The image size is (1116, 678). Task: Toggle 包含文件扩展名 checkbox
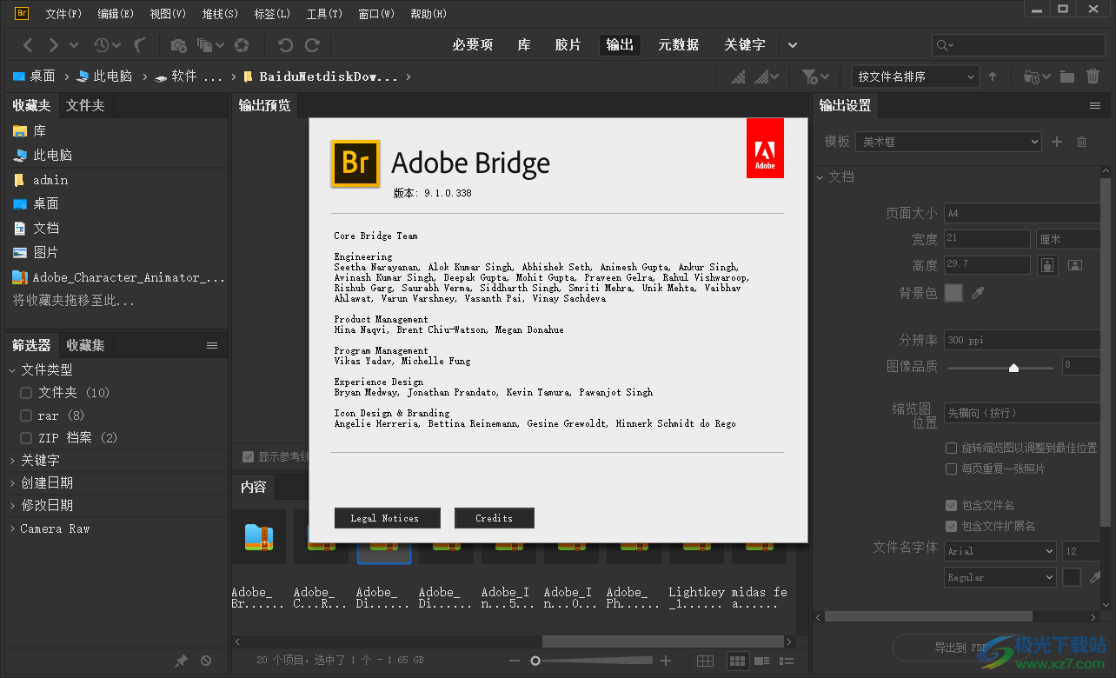[x=951, y=526]
